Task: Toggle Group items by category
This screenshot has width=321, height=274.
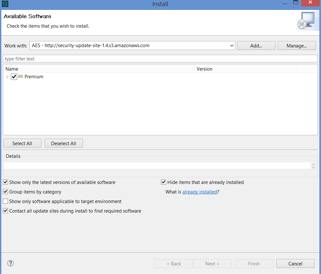Action: pos(5,192)
